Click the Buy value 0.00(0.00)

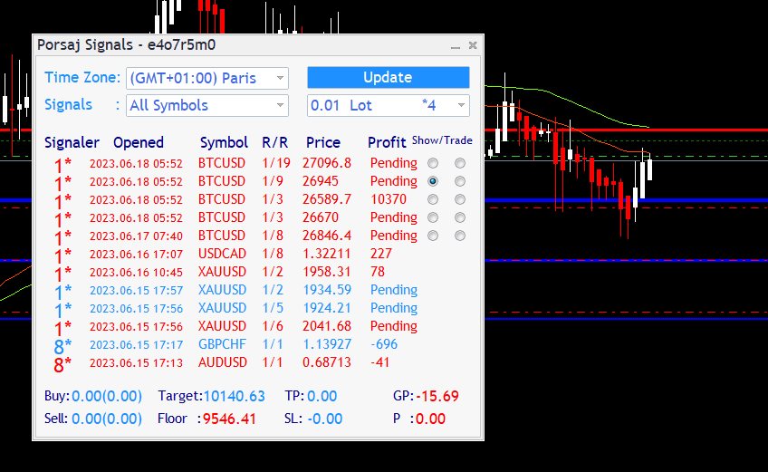coord(107,397)
